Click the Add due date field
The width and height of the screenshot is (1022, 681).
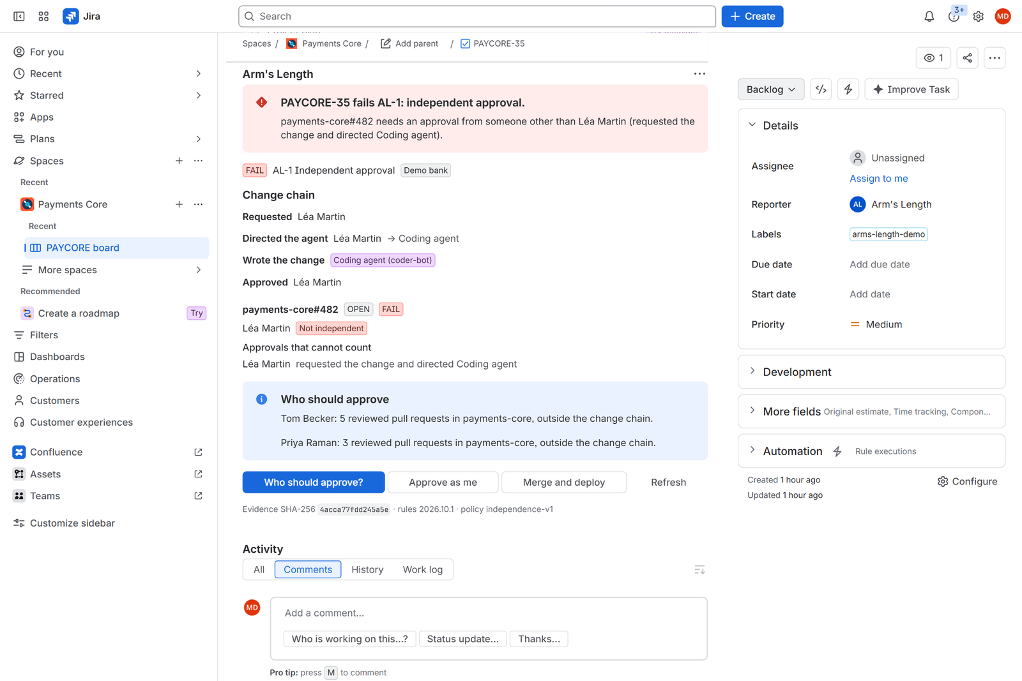click(880, 264)
